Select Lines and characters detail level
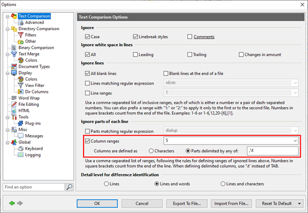The width and height of the screenshot is (308, 213). coord(223,184)
